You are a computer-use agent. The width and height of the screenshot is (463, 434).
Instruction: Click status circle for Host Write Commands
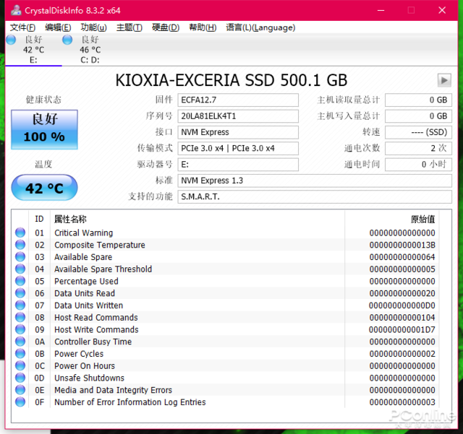point(20,329)
